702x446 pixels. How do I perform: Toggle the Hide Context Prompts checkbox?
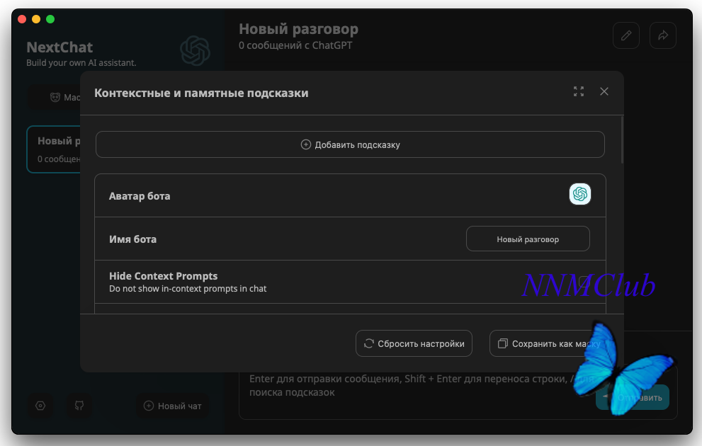[x=584, y=282]
